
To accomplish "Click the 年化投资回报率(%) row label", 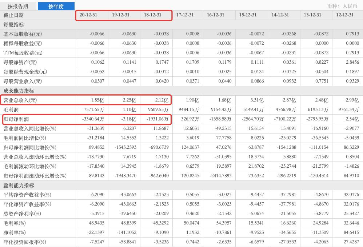I will (x=25, y=242).
